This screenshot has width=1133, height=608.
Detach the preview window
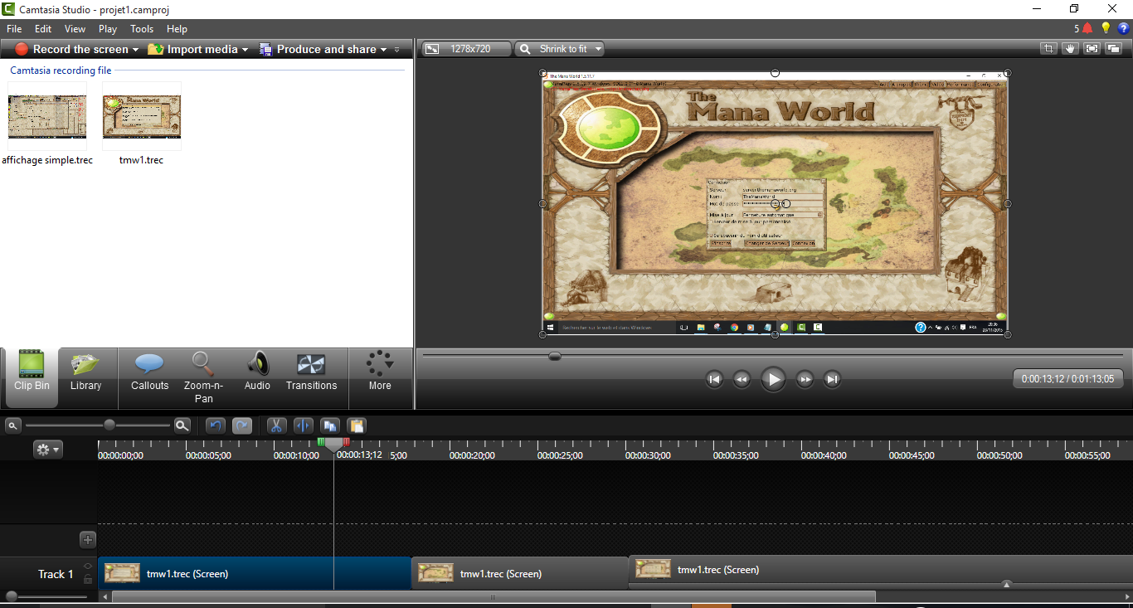[1113, 49]
